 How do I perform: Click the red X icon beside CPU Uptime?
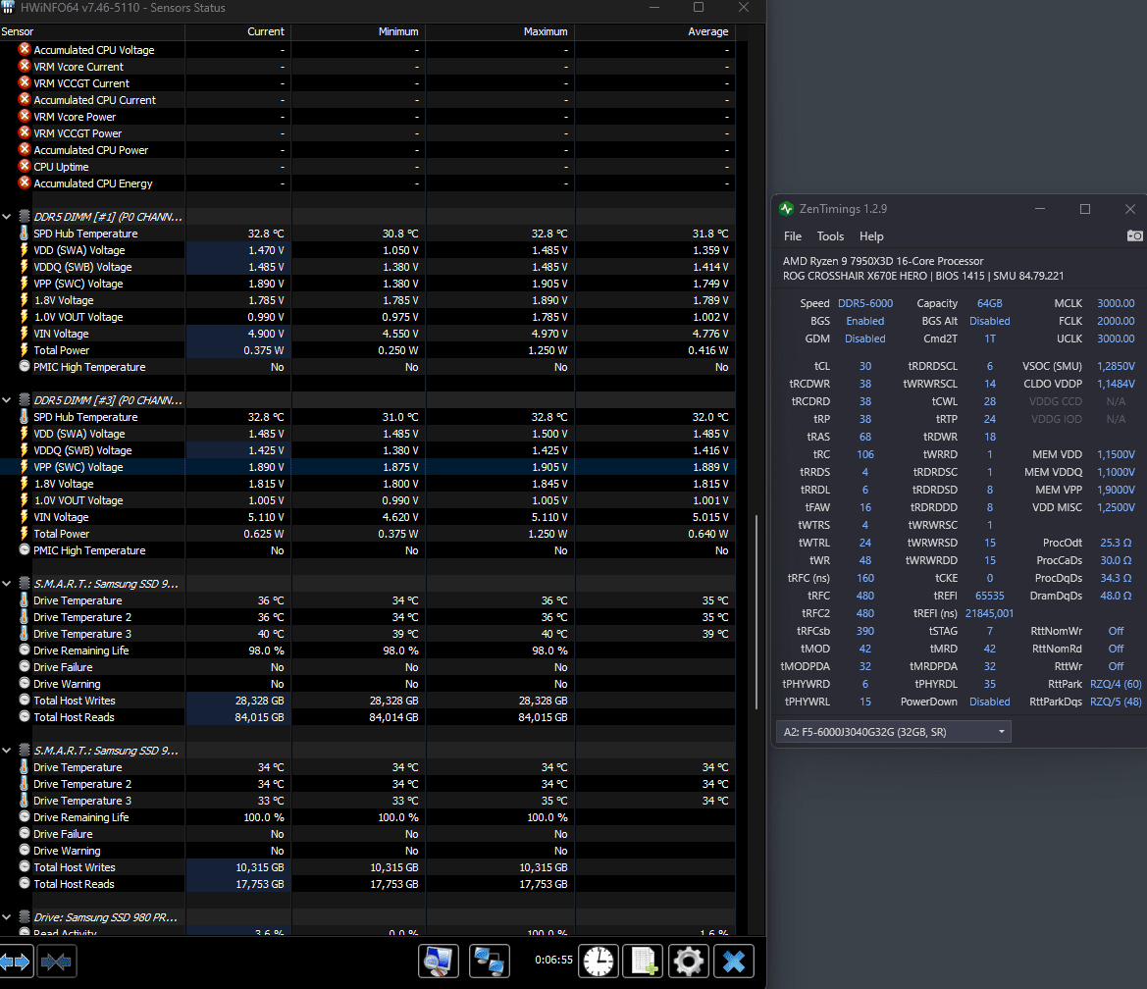[x=25, y=166]
